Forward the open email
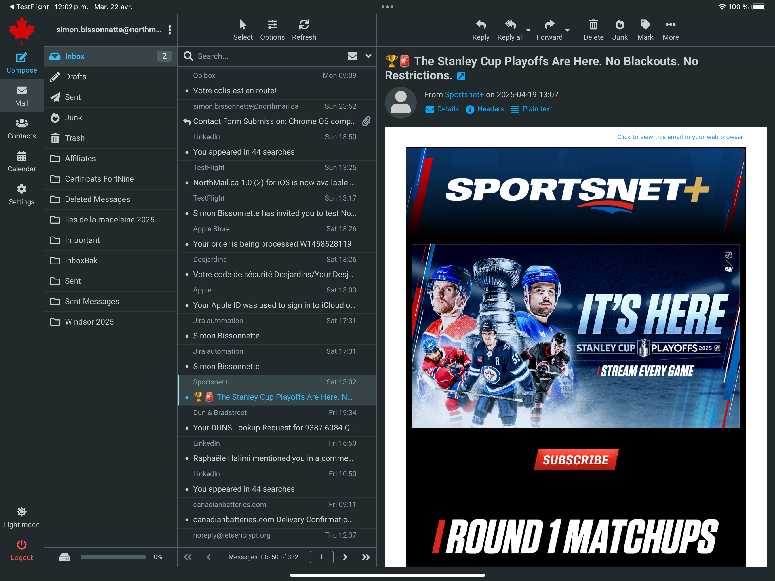775x581 pixels. [x=549, y=30]
